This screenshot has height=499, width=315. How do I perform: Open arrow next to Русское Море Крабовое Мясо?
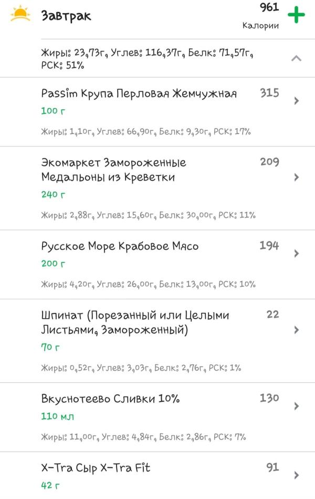pos(297,253)
